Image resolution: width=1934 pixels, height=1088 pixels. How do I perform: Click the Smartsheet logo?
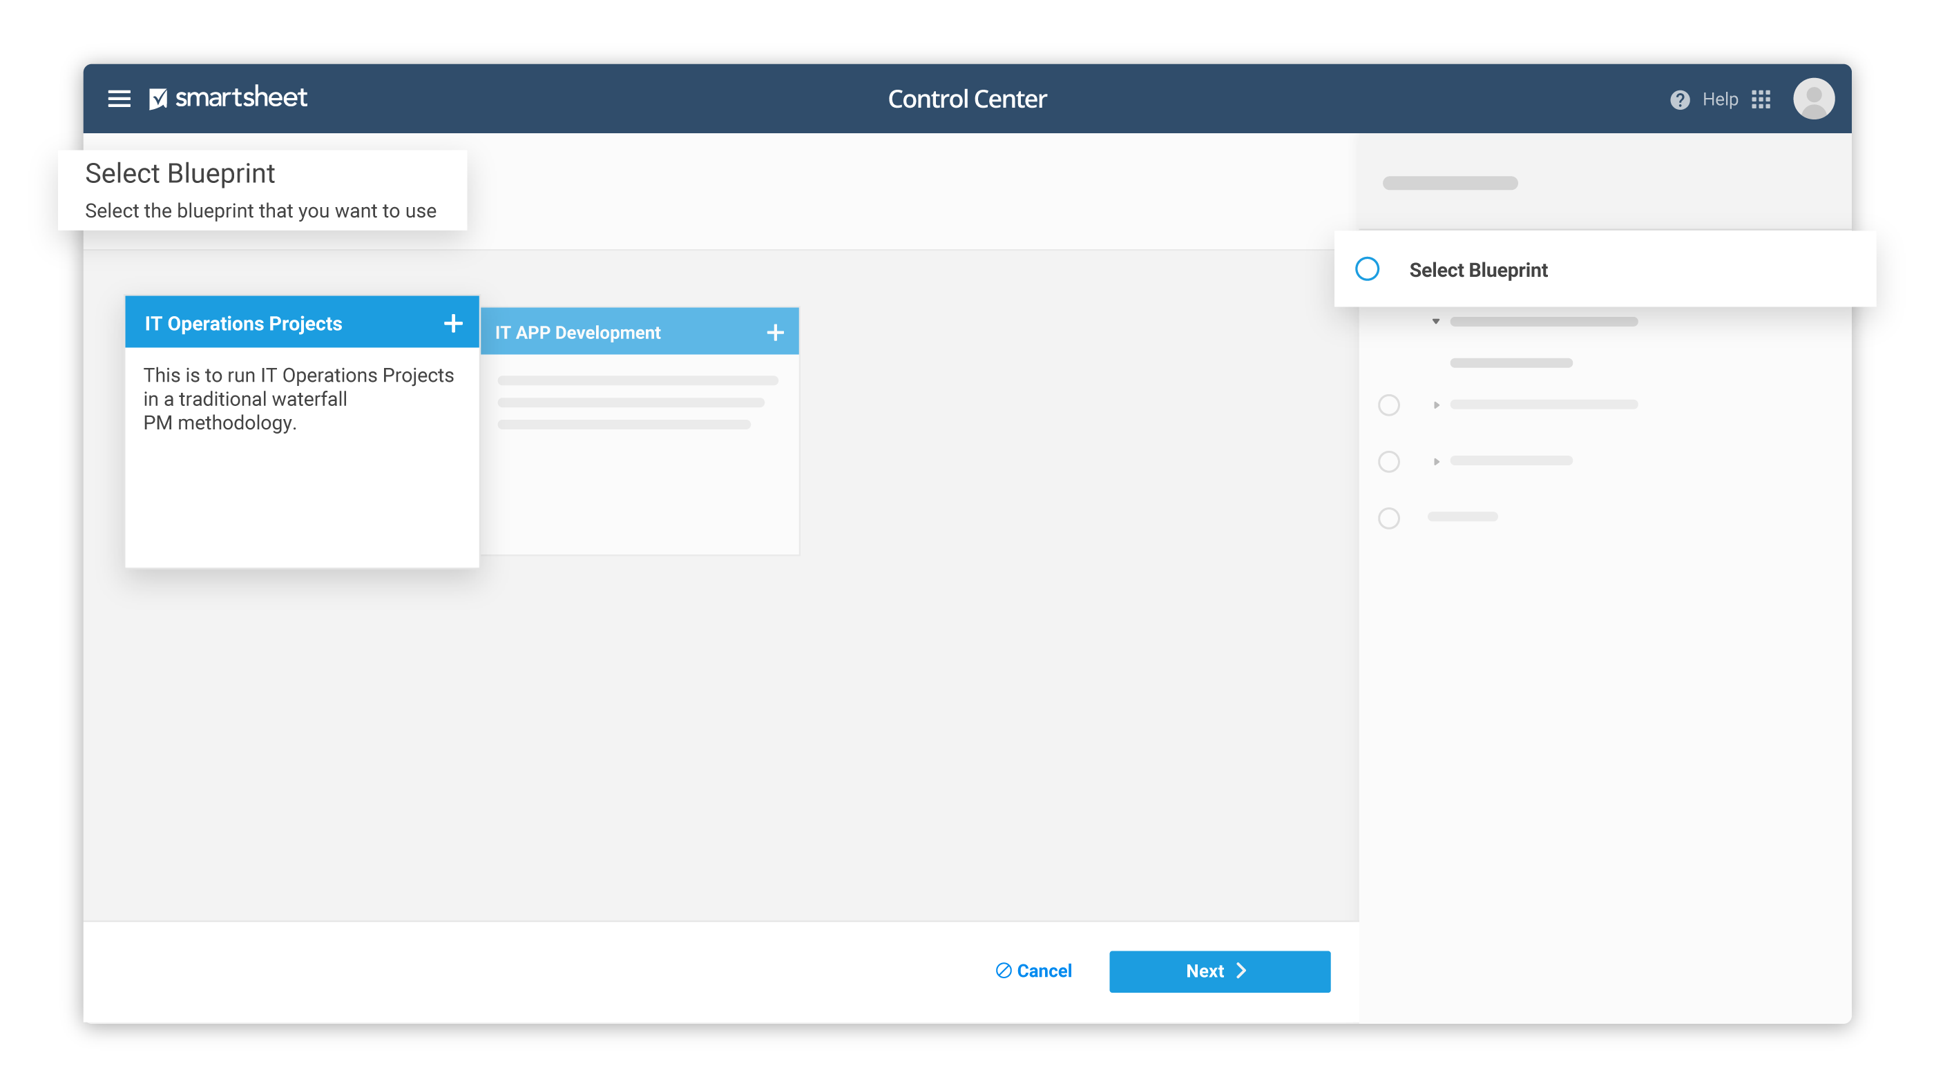[x=228, y=97]
